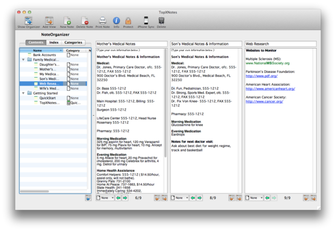Image resolution: width=336 pixels, height=231 pixels.
Task: Open the http://www.pdf.org/ link
Action: point(261,76)
